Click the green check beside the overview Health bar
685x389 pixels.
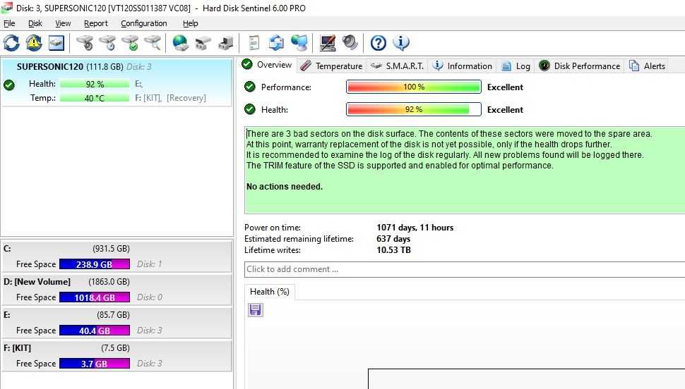(250, 109)
